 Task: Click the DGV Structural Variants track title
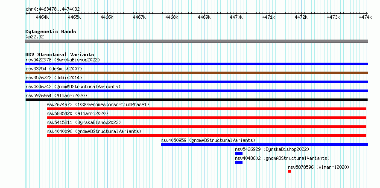(60, 55)
